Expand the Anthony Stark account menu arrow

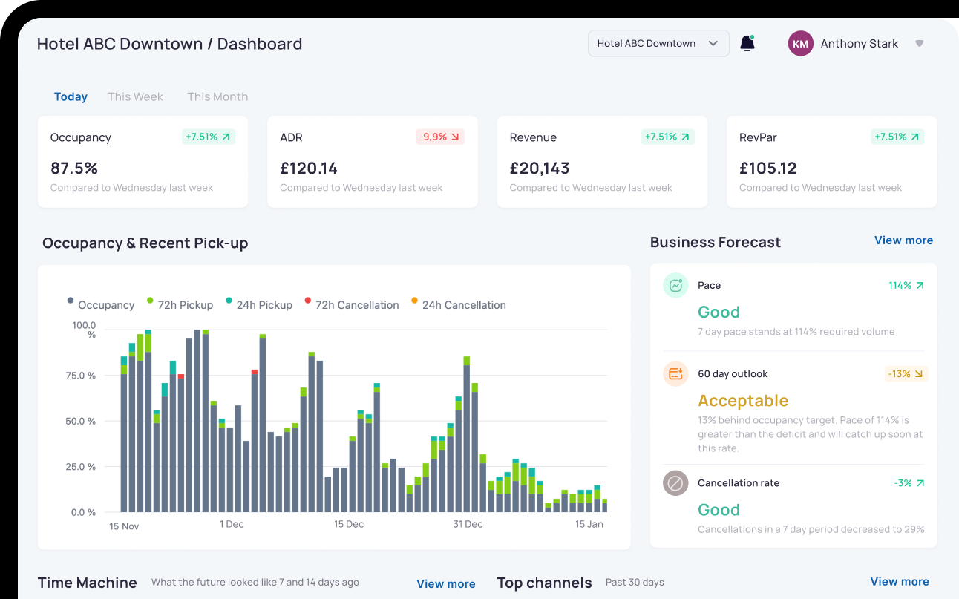(919, 44)
